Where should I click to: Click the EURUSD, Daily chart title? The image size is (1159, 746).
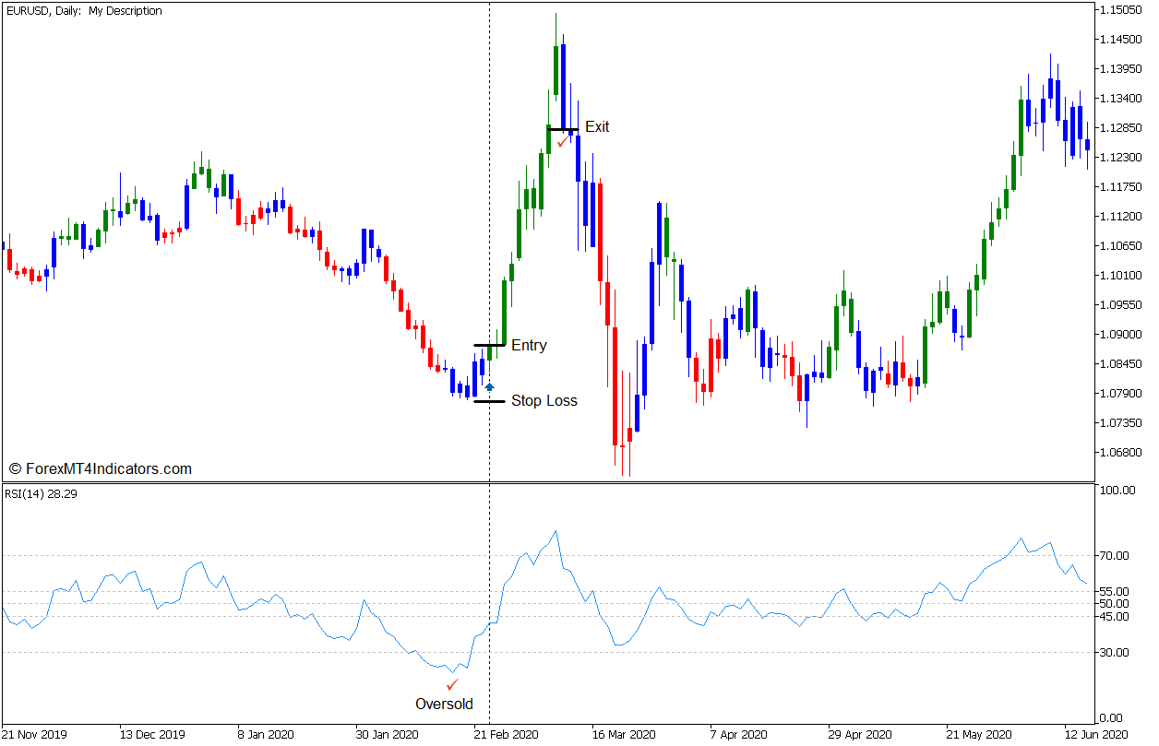tap(83, 11)
